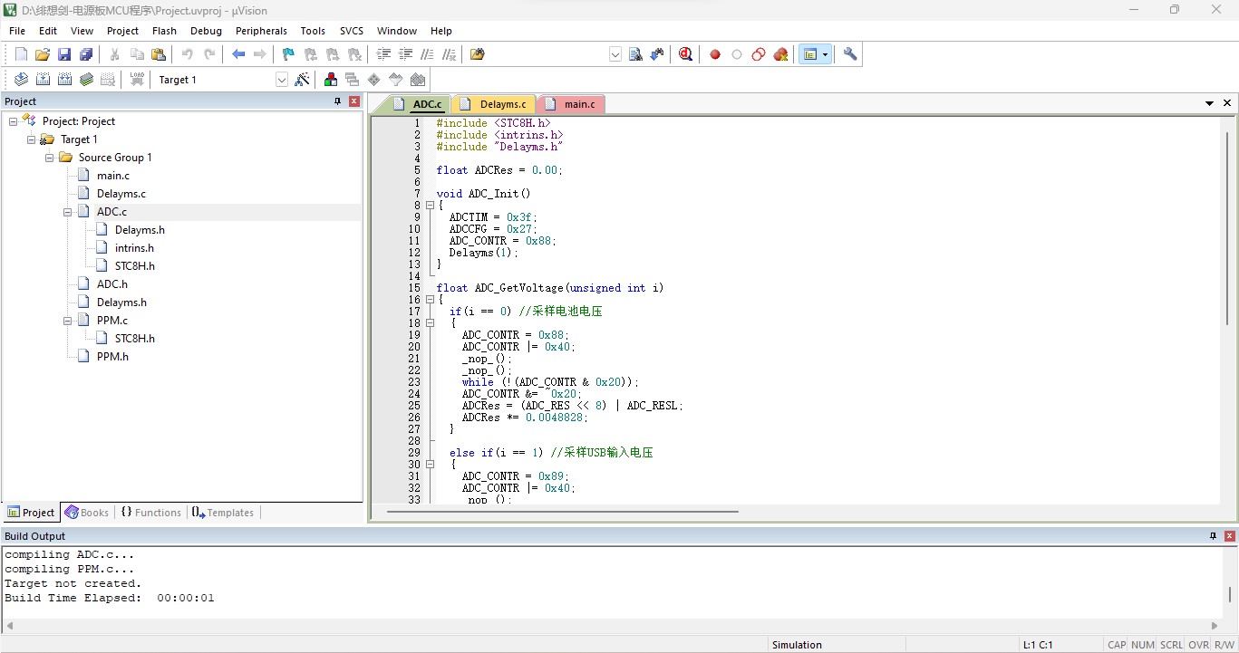Pin the Project panel with auto-hide pin
The height and width of the screenshot is (653, 1239).
coord(338,101)
